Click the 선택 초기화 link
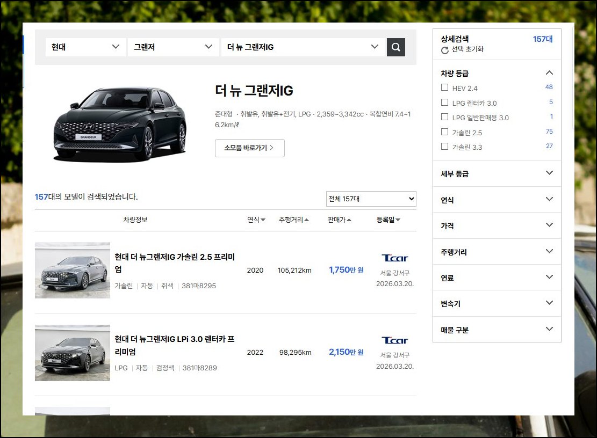Screen dimensions: 597x438 coord(467,49)
